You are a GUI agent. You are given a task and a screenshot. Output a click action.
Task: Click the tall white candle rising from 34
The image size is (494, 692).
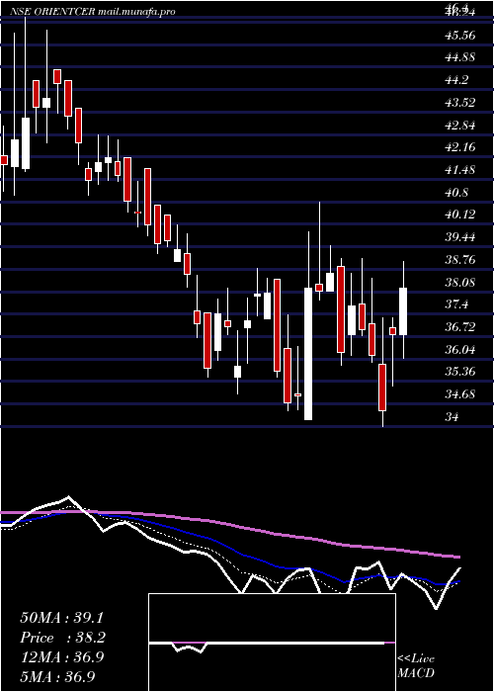(x=308, y=354)
